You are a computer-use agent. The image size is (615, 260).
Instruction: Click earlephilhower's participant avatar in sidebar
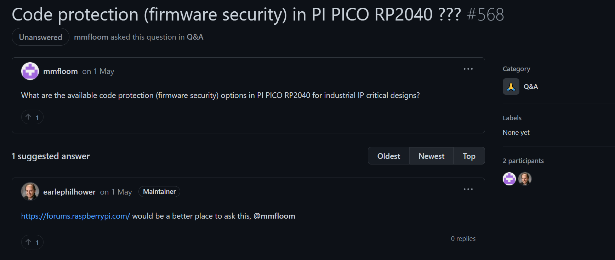point(525,179)
